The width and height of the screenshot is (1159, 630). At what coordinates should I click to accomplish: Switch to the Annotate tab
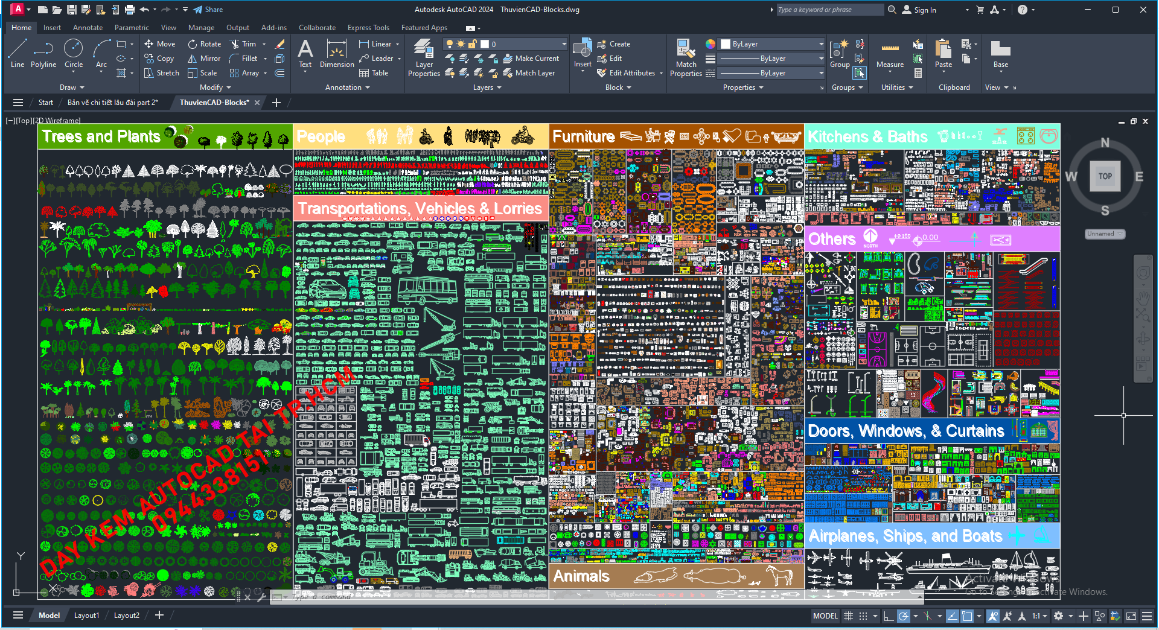[88, 28]
